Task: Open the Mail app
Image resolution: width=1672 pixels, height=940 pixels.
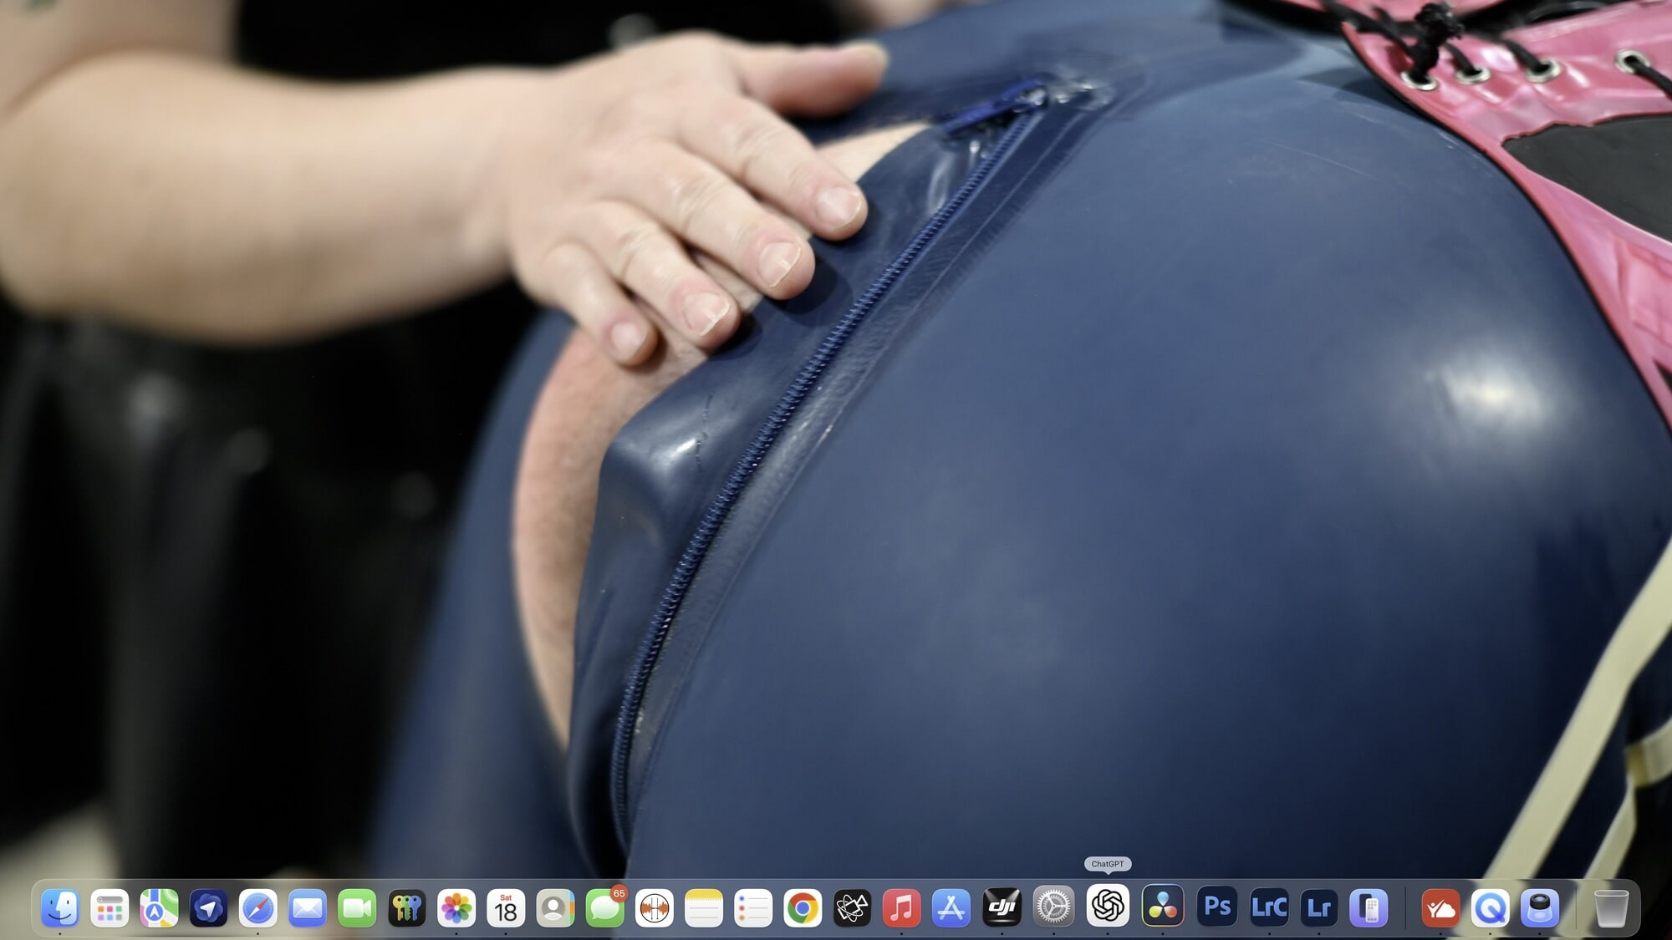Action: 308,907
